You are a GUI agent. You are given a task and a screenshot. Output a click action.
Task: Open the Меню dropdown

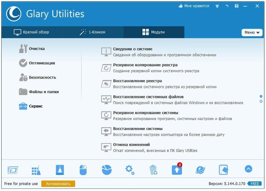coord(252,33)
